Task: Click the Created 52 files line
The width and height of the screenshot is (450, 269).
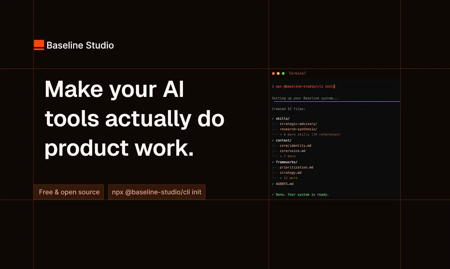Action: click(288, 109)
